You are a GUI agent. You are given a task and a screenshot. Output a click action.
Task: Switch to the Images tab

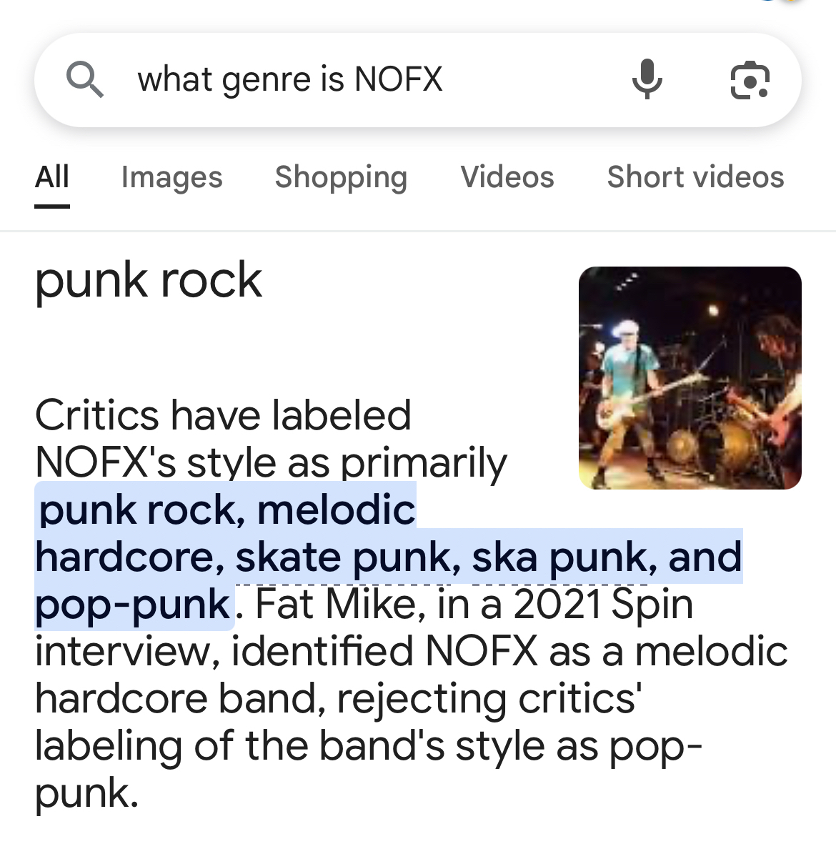(171, 177)
